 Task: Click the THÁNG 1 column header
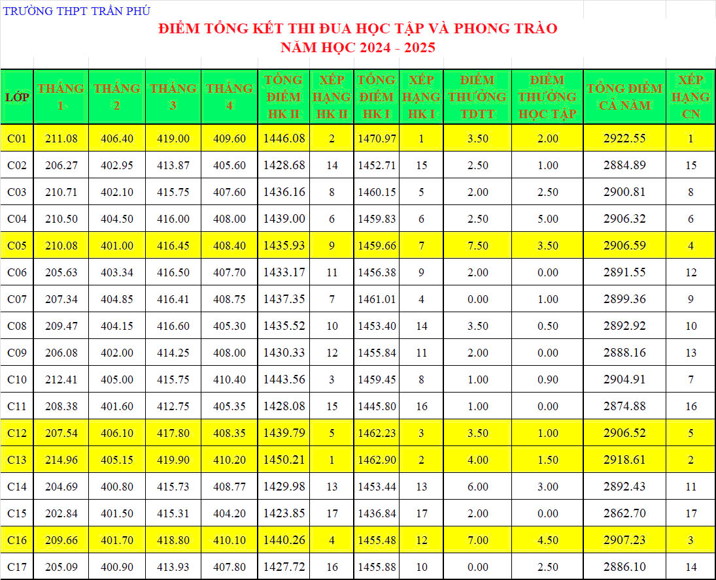point(61,97)
